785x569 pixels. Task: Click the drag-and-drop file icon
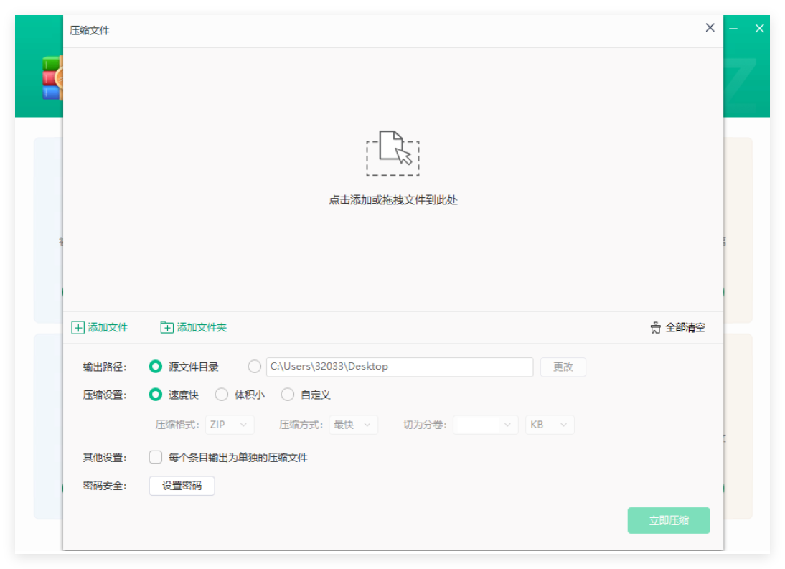point(392,153)
